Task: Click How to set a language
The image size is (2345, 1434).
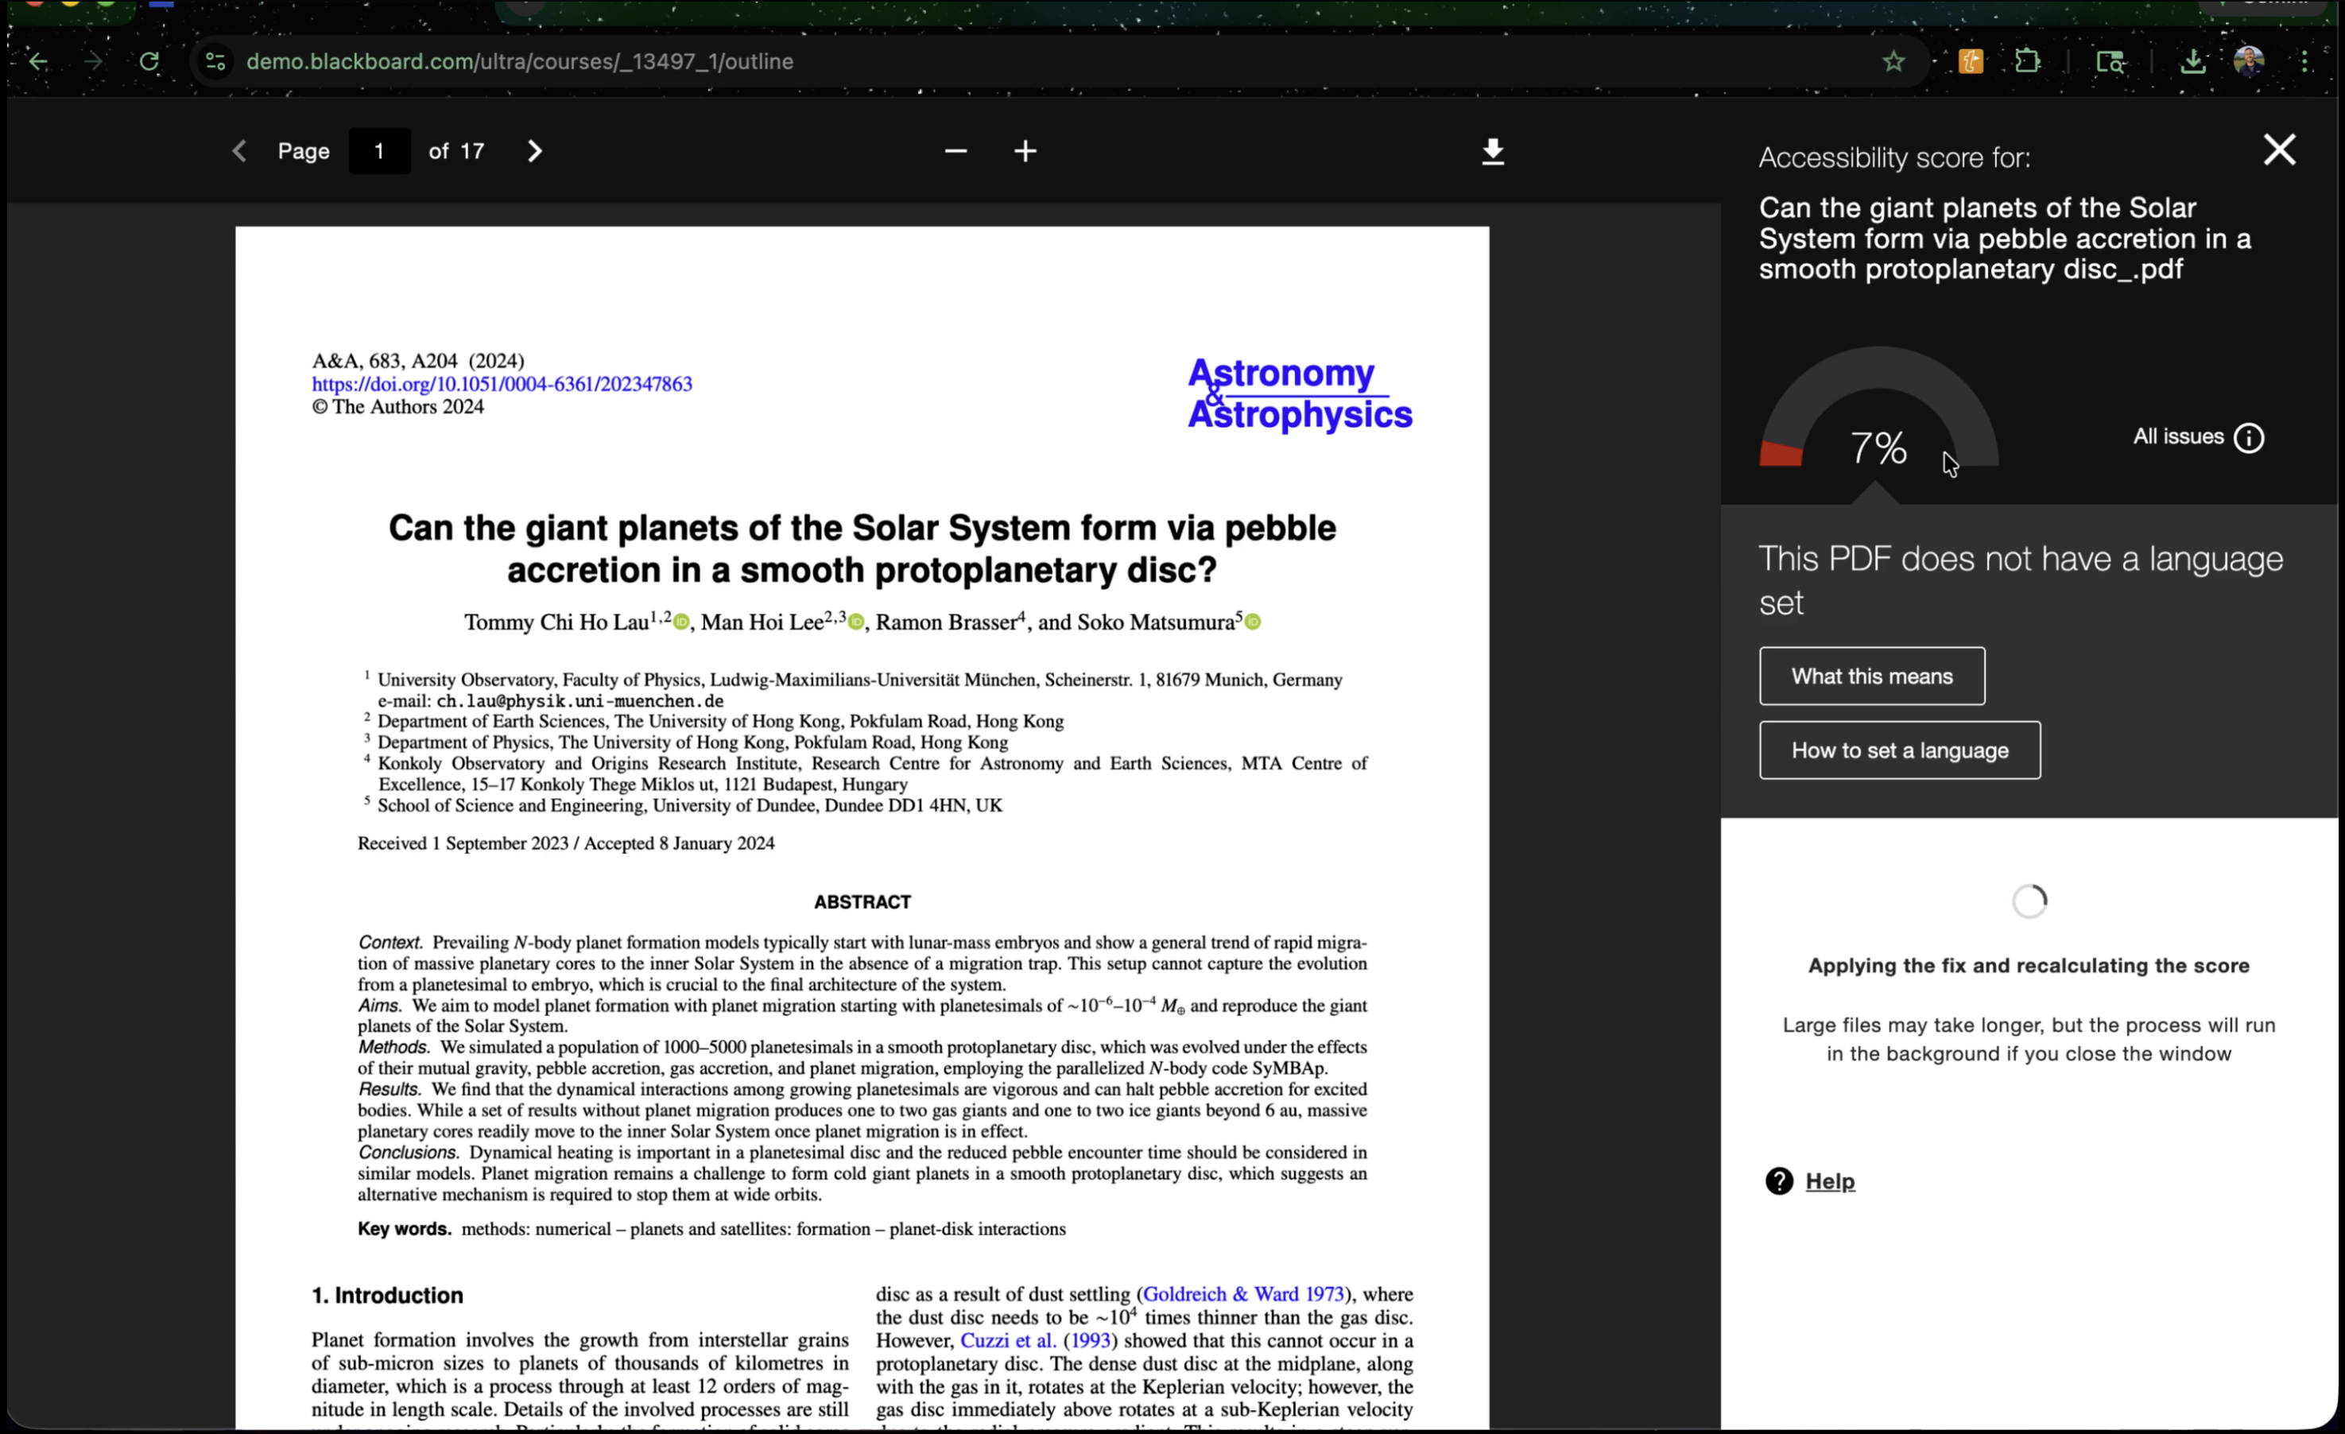Action: 1898,750
